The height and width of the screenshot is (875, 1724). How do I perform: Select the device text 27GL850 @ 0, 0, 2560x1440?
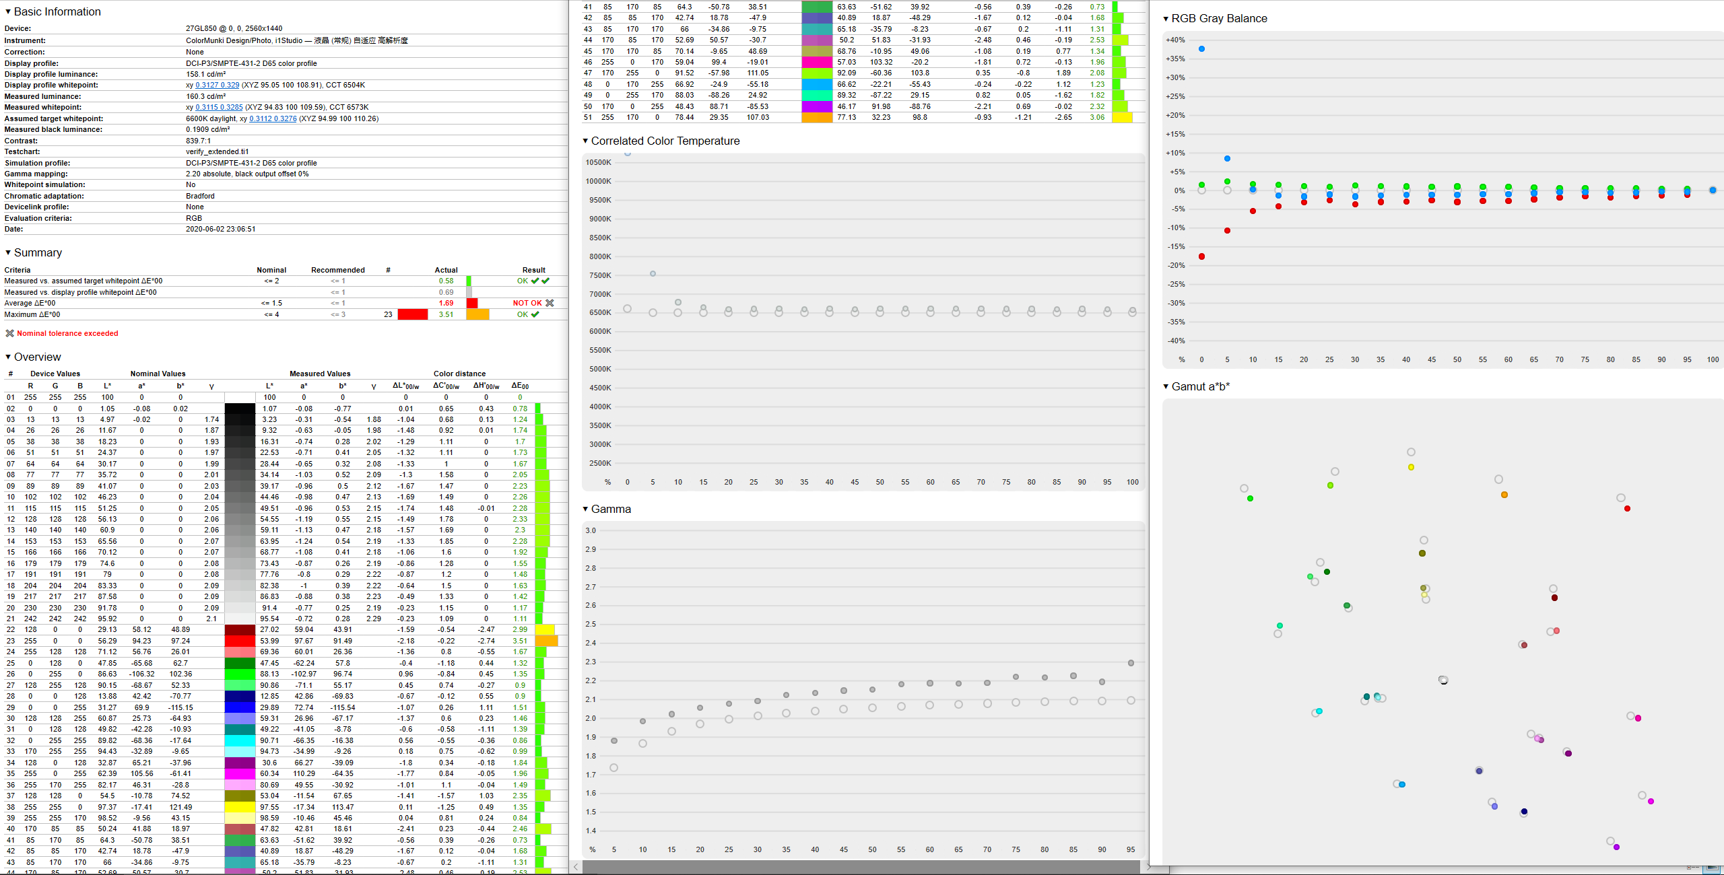234,28
